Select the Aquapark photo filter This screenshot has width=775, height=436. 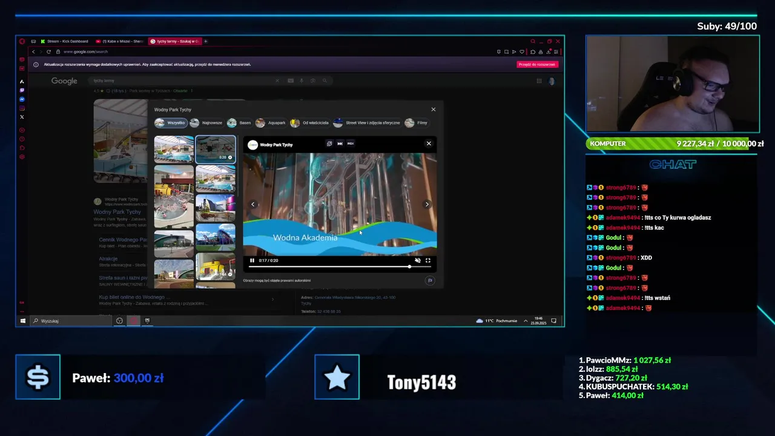[271, 123]
